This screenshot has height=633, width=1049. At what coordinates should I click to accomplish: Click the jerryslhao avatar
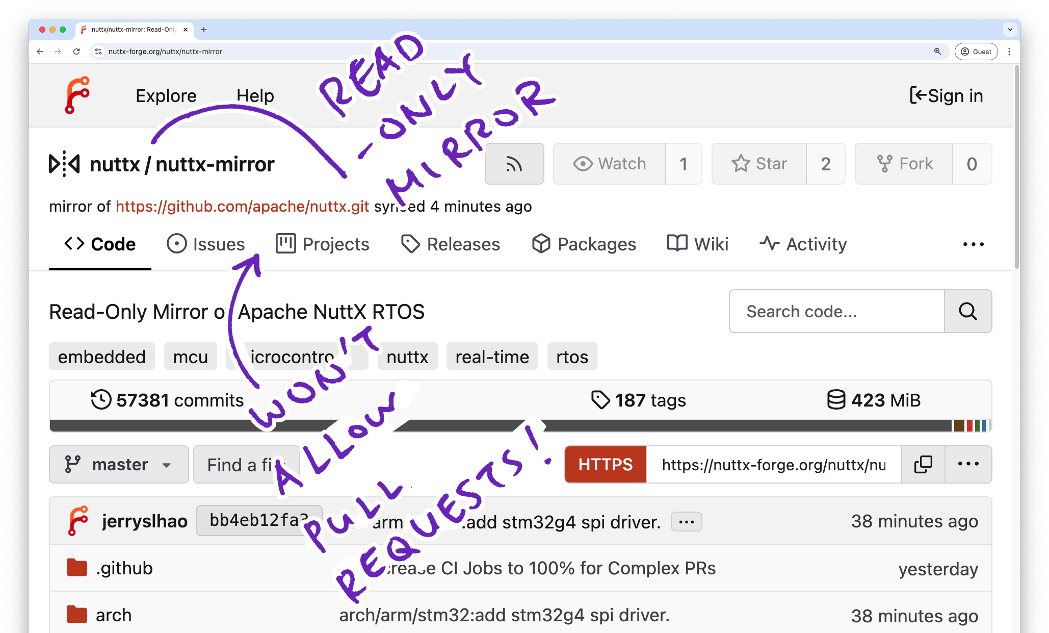[78, 521]
